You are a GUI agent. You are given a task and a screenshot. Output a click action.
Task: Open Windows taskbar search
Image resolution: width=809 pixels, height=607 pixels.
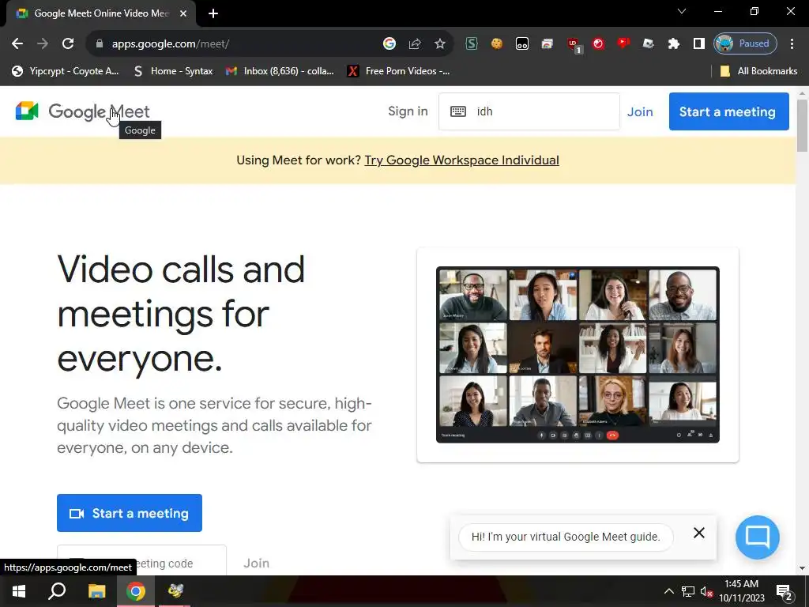(x=57, y=591)
